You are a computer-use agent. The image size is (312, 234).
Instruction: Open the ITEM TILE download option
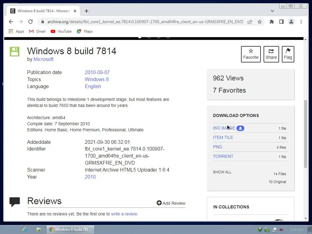pos(223,137)
